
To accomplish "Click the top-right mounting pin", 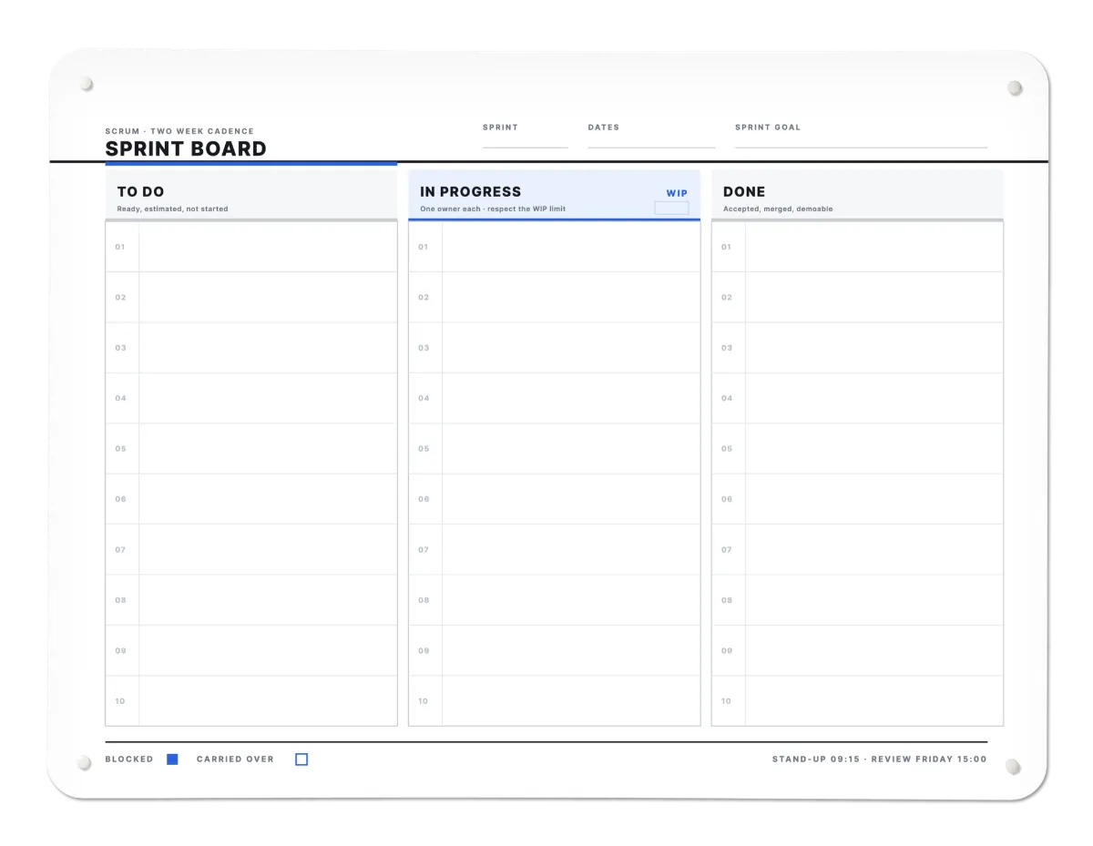I will pyautogui.click(x=1015, y=88).
